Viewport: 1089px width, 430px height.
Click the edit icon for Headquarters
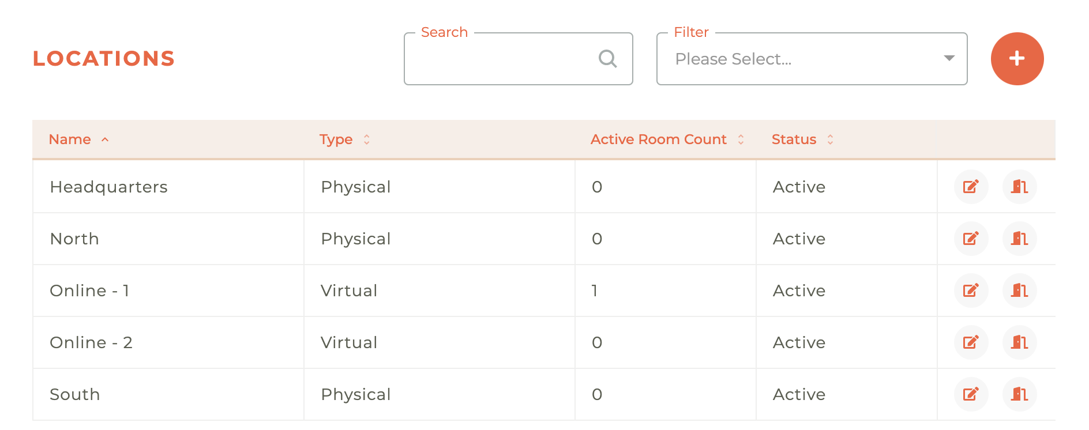[971, 187]
